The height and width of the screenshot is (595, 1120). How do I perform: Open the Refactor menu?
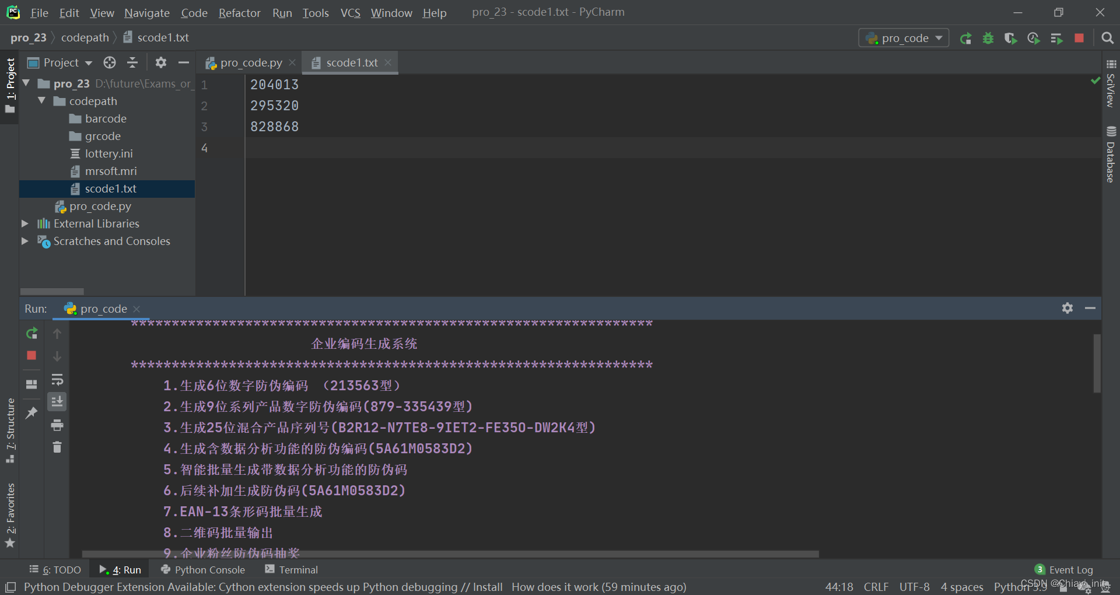[239, 13]
